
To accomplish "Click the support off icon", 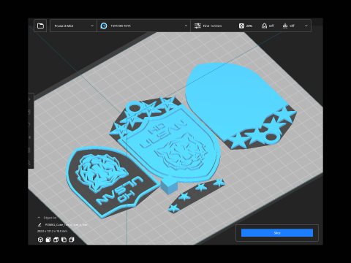I will point(264,26).
